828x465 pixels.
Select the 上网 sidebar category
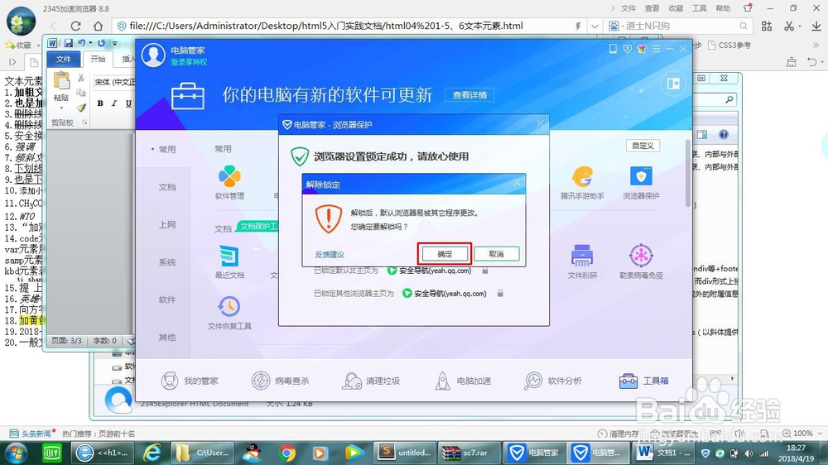tap(167, 224)
